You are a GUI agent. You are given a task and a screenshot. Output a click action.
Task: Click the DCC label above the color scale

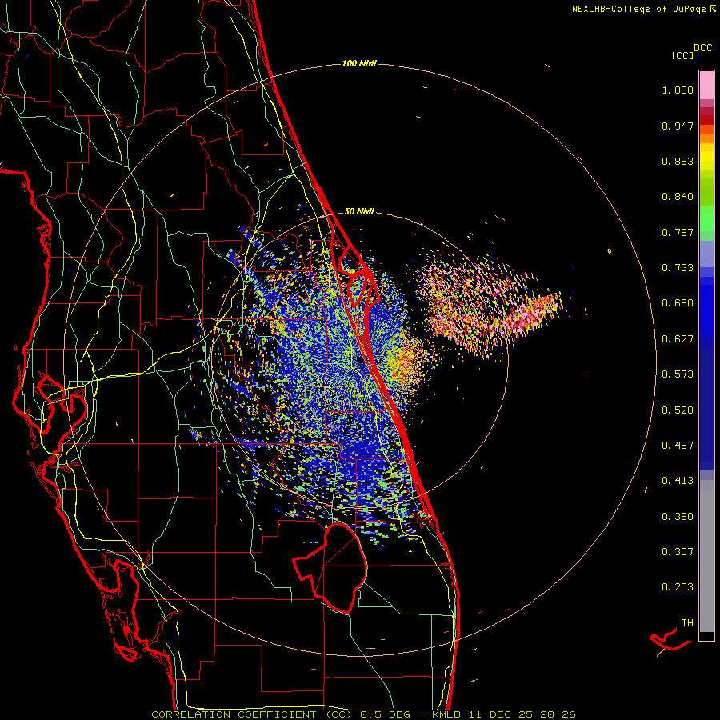[x=702, y=47]
